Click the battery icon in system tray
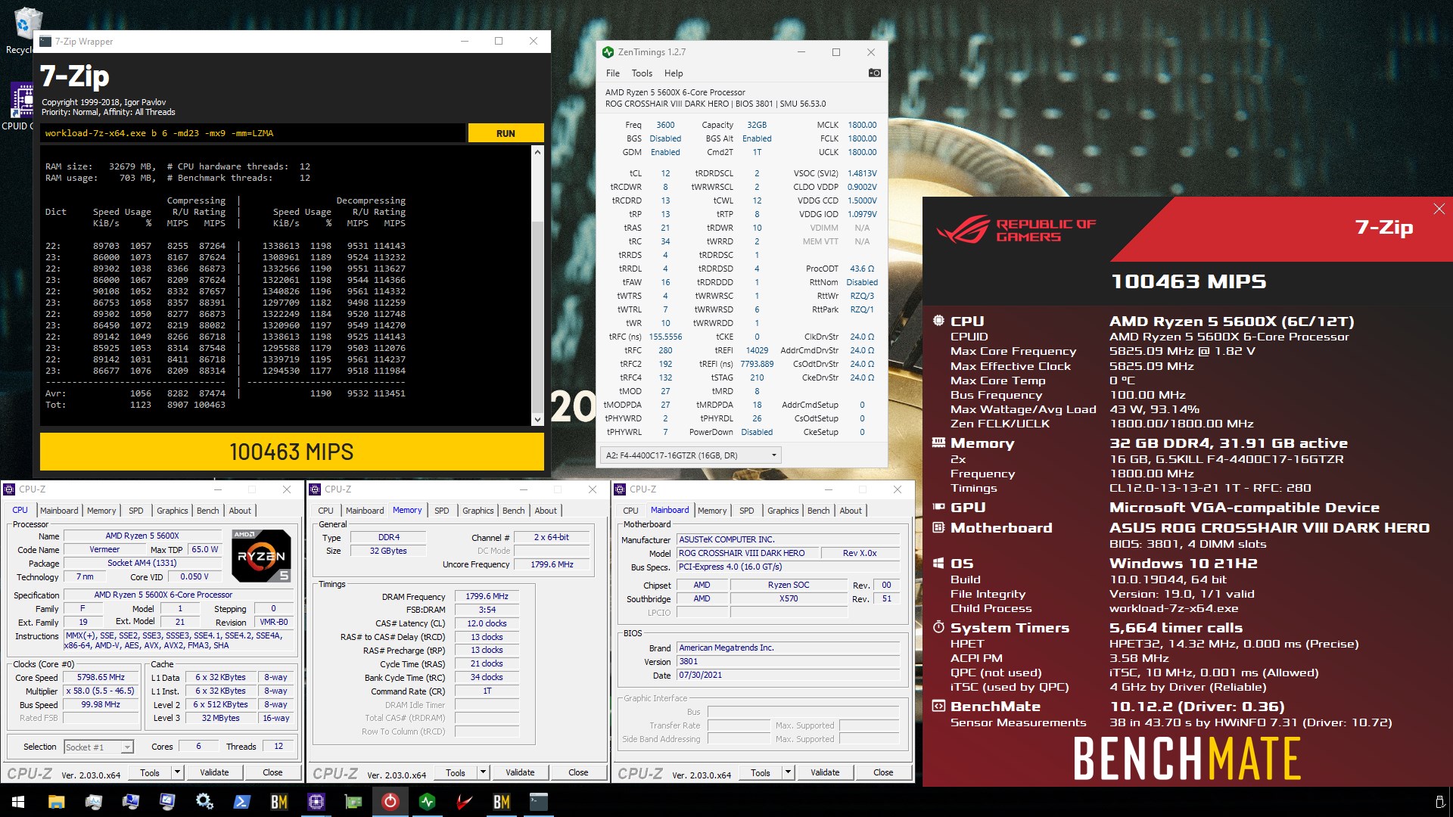Viewport: 1453px width, 817px height. [x=1439, y=802]
